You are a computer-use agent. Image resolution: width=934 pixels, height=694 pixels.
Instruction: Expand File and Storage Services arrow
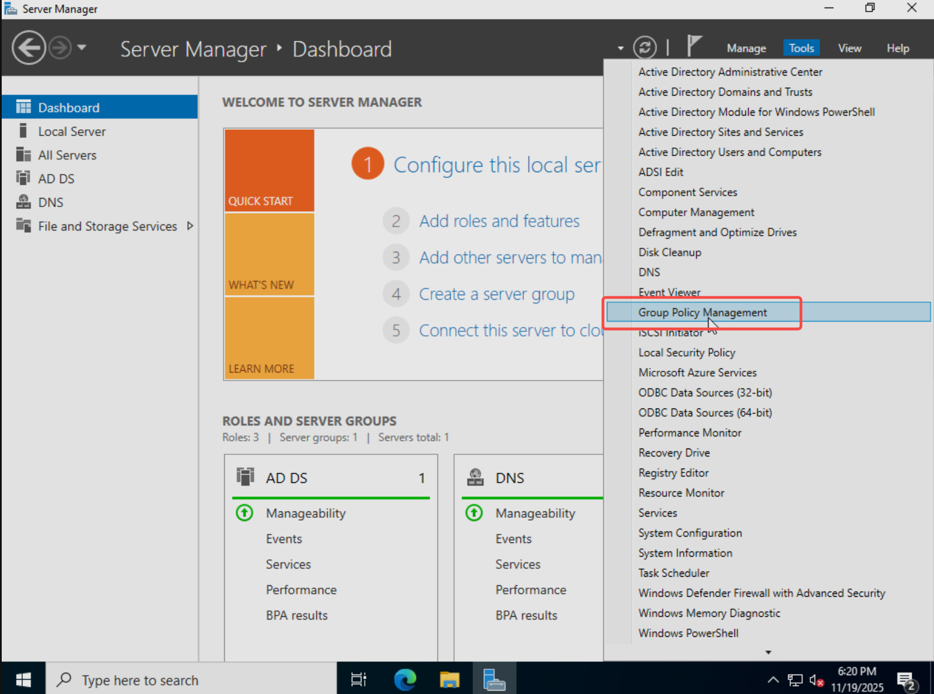point(190,226)
